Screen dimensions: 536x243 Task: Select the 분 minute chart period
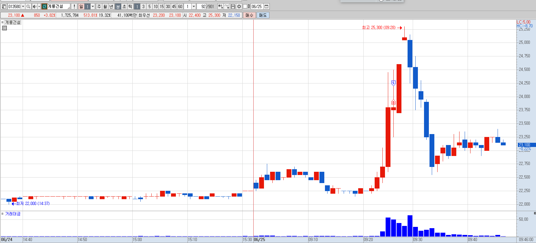(x=118, y=6)
